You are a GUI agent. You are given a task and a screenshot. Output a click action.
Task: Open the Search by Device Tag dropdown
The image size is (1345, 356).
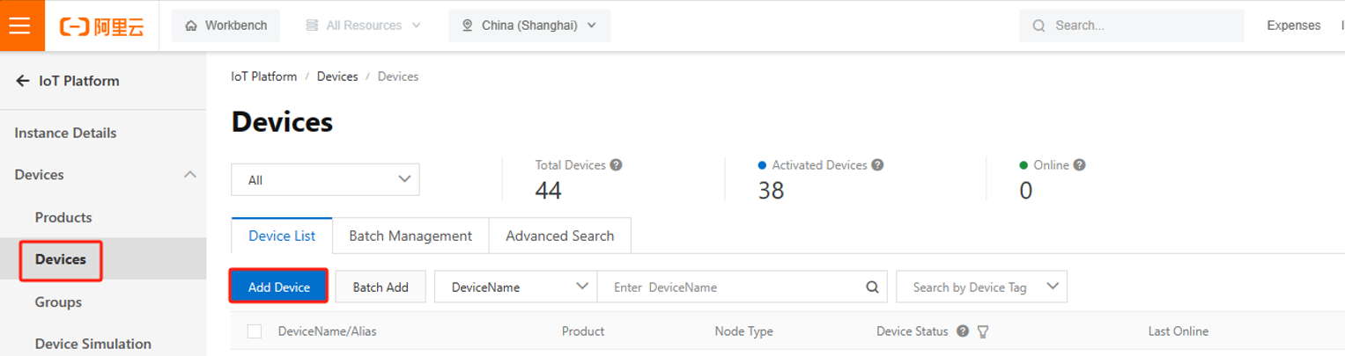tap(980, 287)
